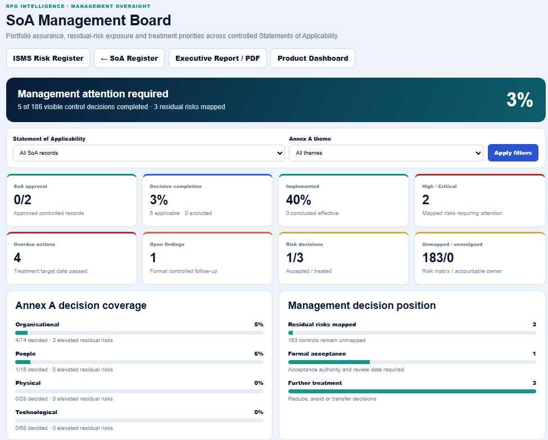
Task: Open the Open findings card
Action: (207, 258)
